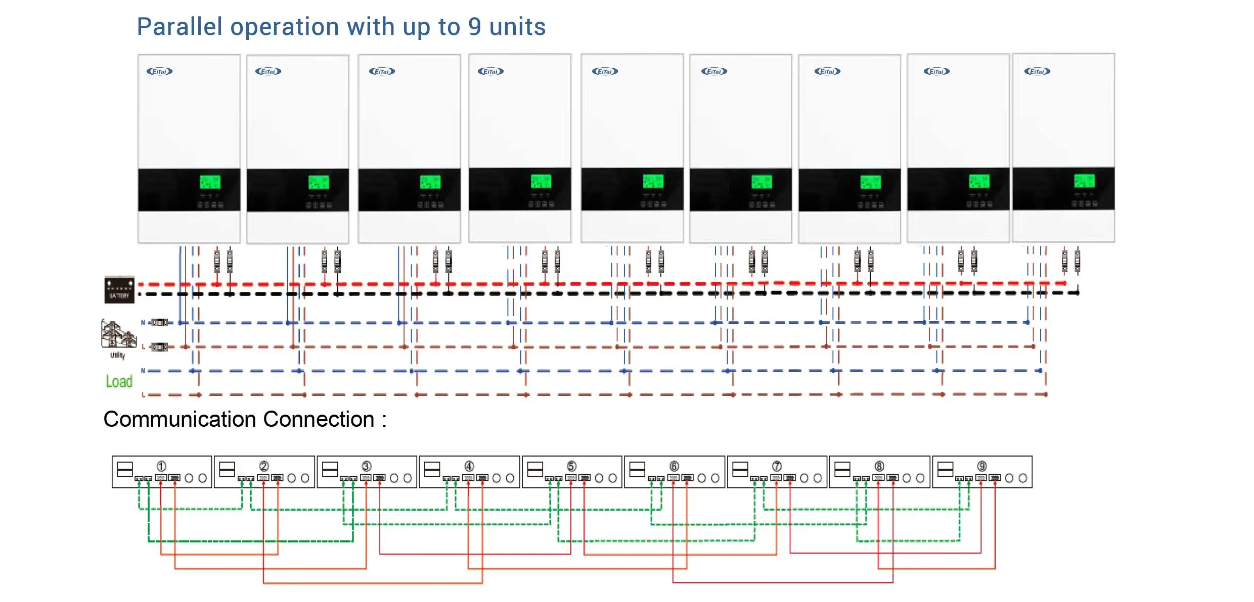Click communication port box number ③

[x=367, y=472]
